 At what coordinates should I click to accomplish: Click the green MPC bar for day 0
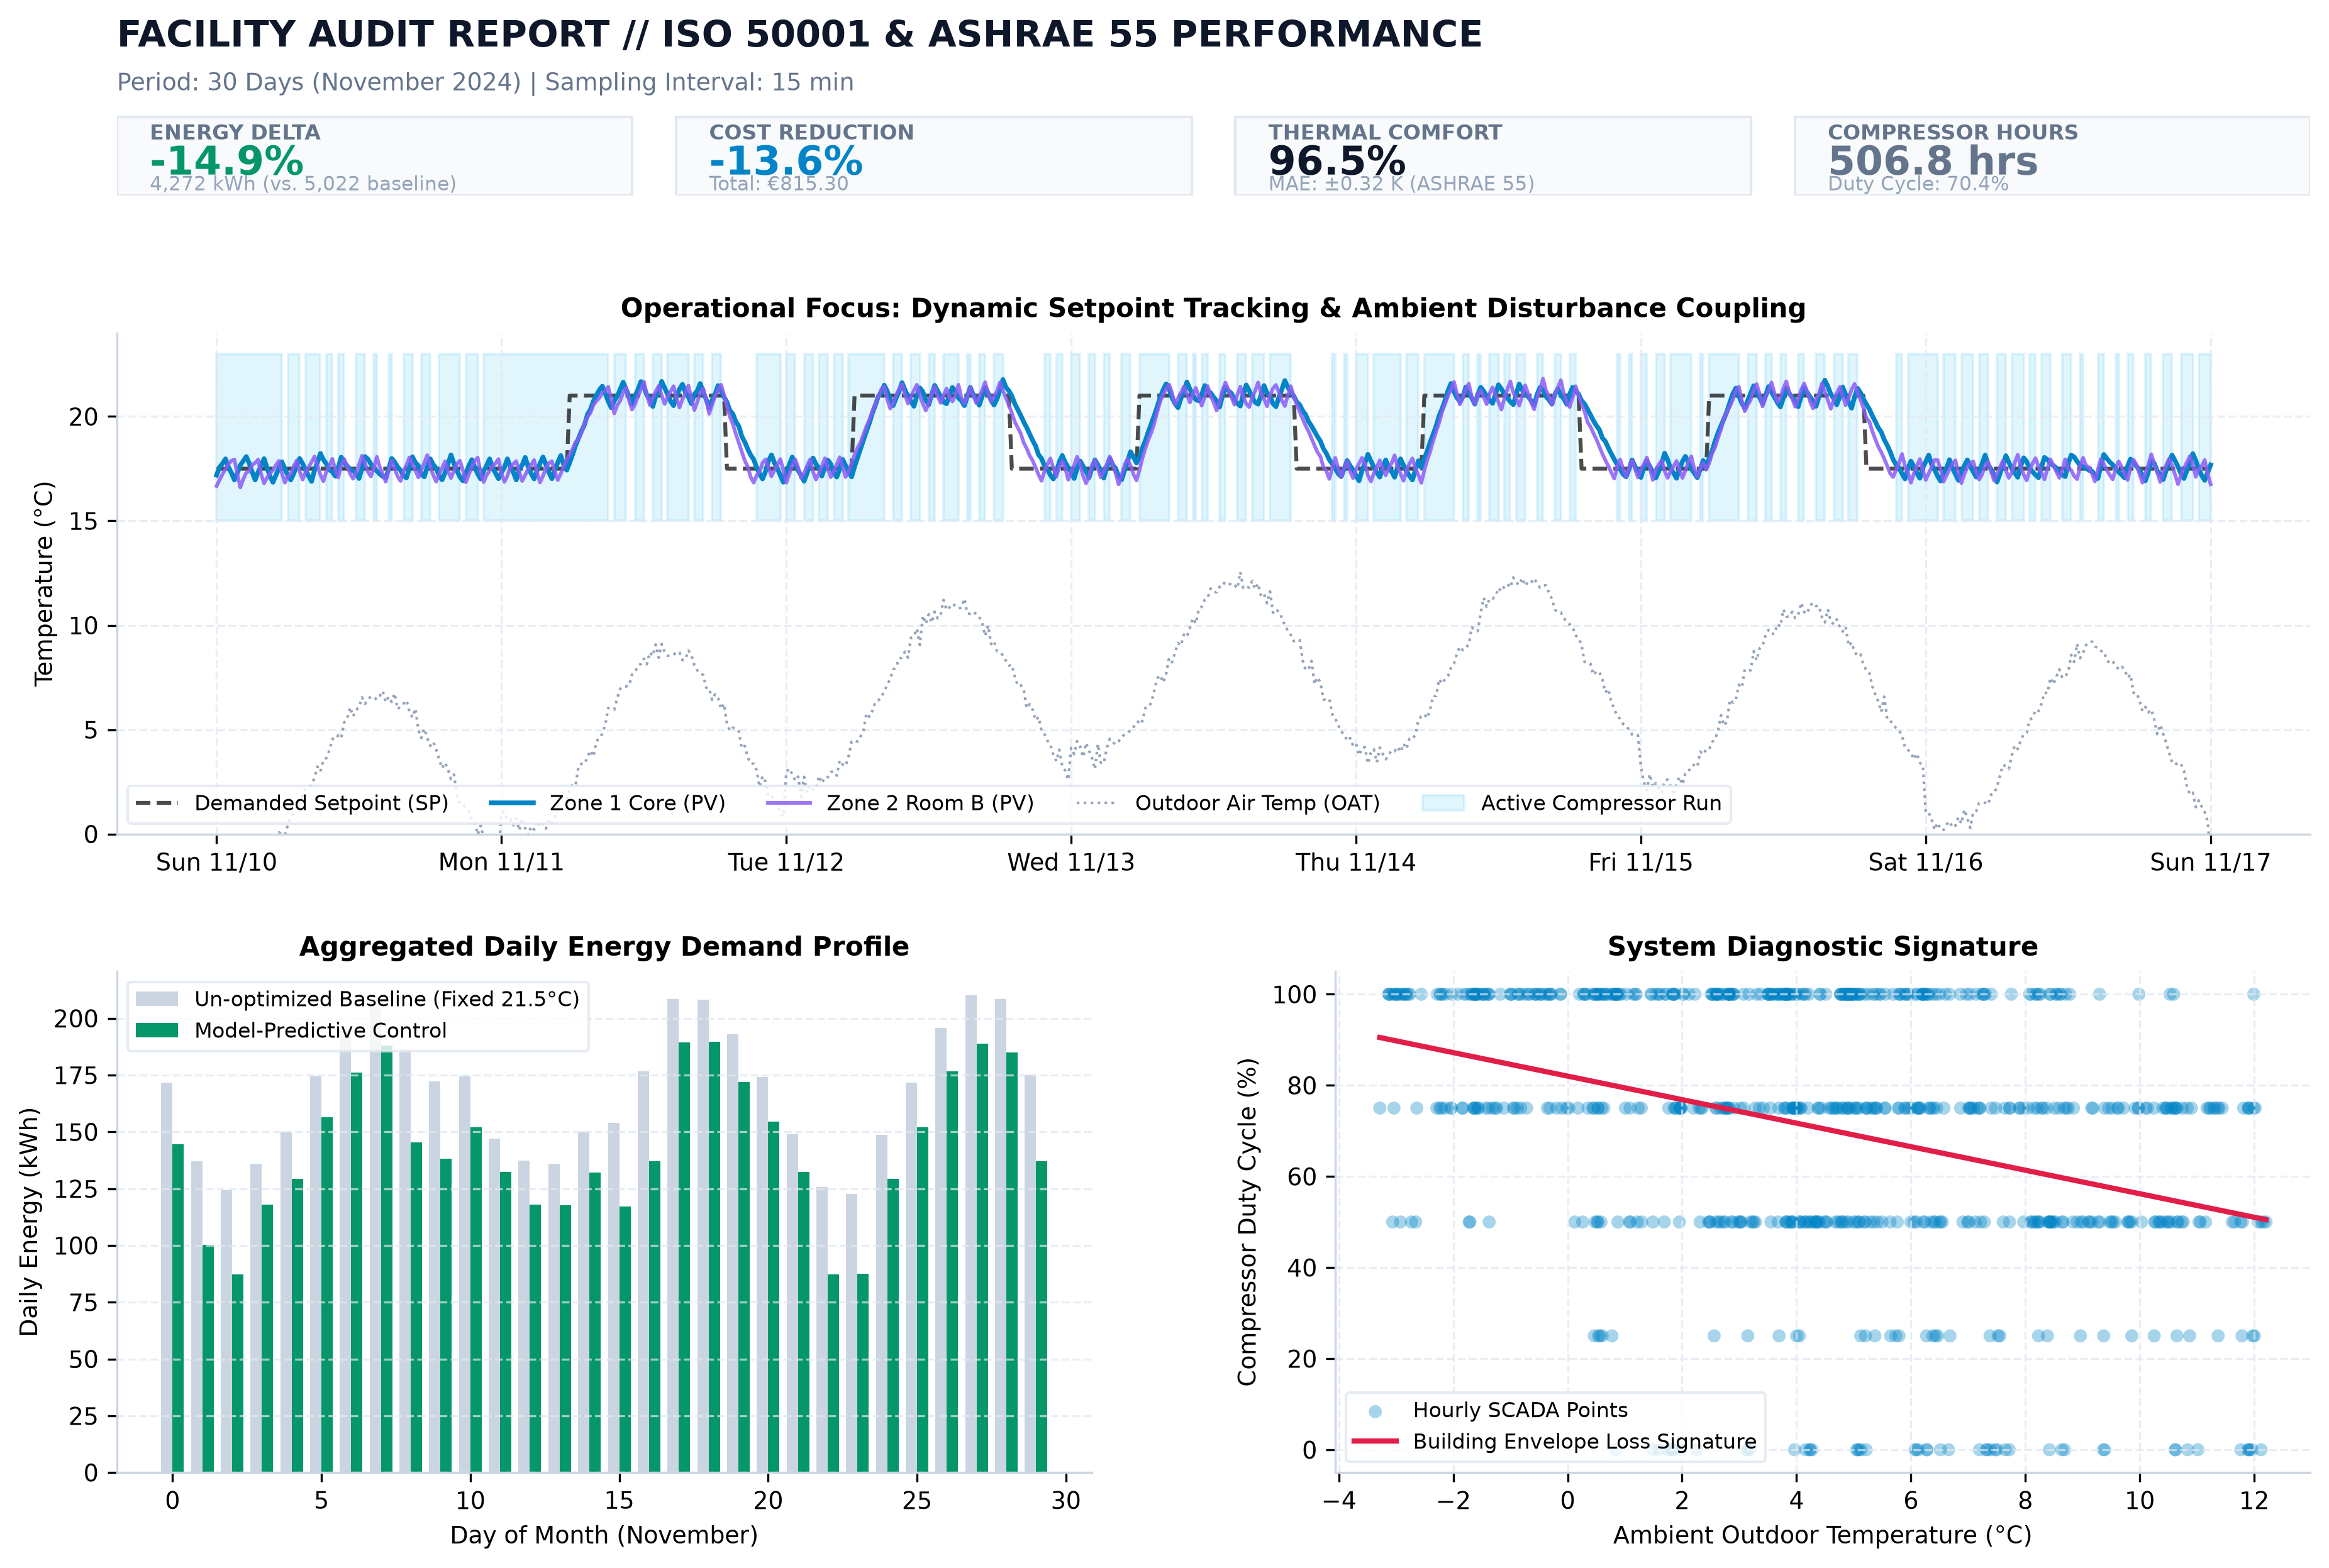pos(178,1308)
